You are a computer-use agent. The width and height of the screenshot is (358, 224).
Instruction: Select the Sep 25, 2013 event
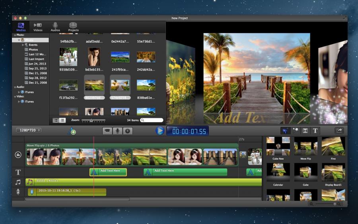[35, 68]
